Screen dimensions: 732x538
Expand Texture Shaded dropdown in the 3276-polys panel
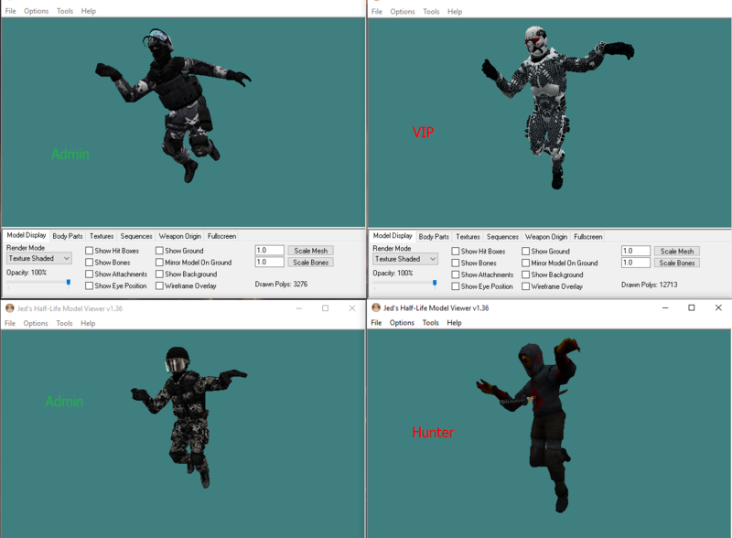pos(39,259)
